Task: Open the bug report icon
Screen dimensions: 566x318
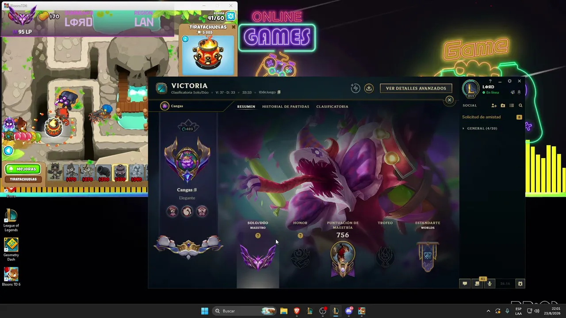Action: pyautogui.click(x=520, y=284)
